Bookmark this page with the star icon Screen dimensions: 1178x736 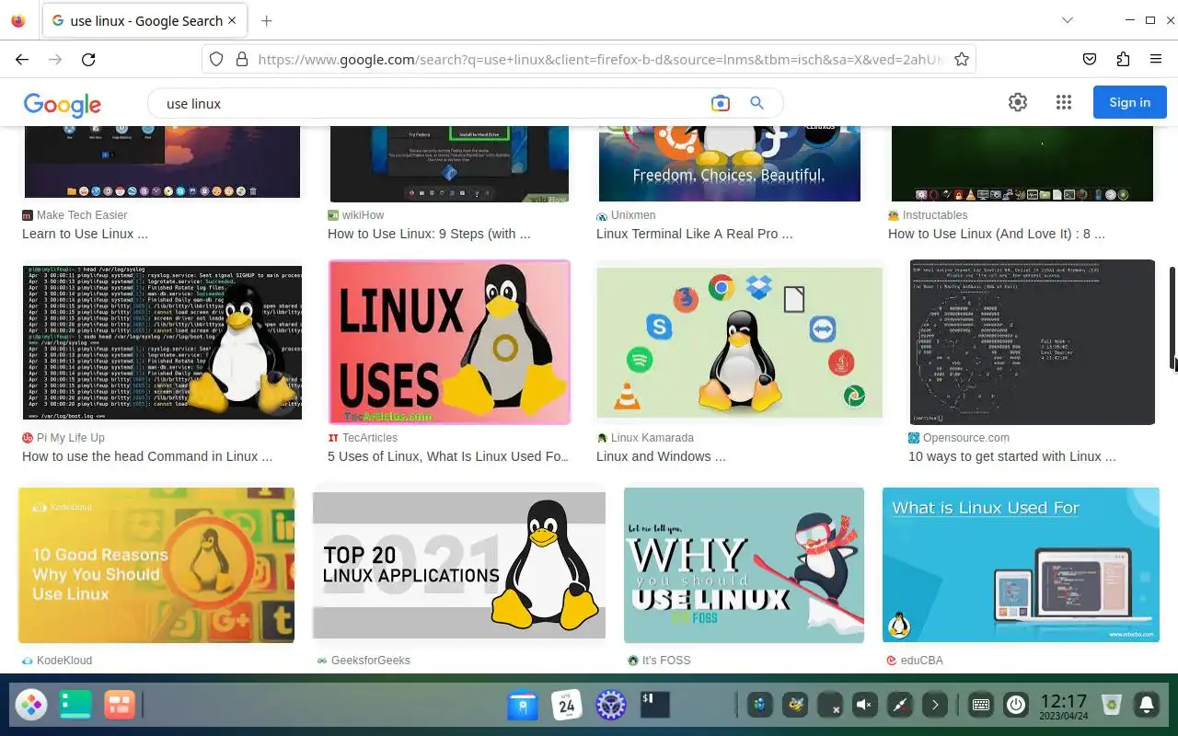(962, 59)
